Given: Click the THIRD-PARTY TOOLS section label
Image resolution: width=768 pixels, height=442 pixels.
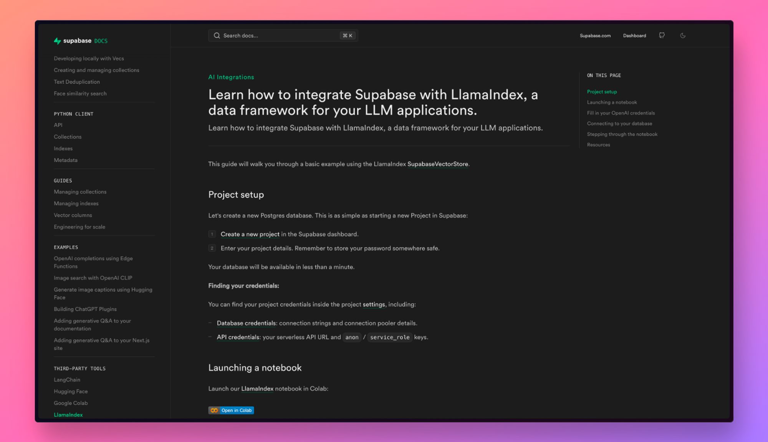Looking at the screenshot, I should coord(79,369).
